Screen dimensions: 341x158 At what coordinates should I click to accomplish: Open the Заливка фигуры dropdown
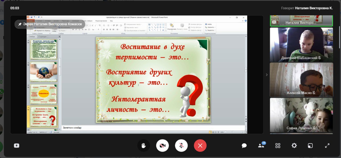(196, 24)
